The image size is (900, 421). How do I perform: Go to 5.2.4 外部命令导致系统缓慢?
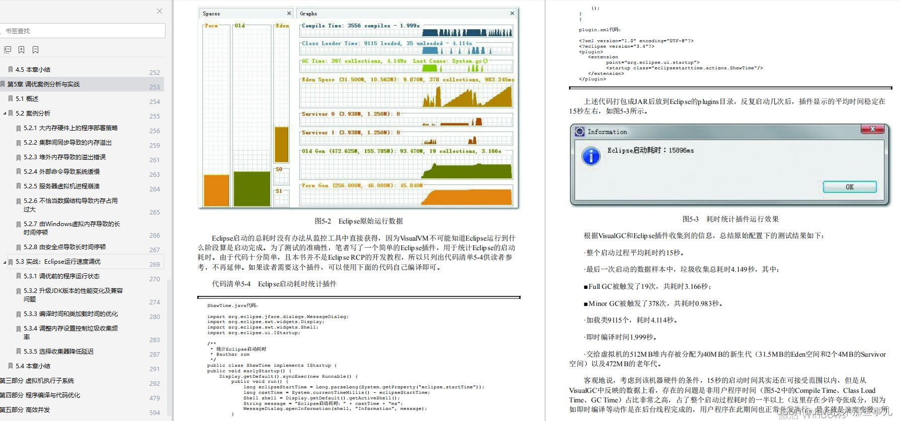61,172
